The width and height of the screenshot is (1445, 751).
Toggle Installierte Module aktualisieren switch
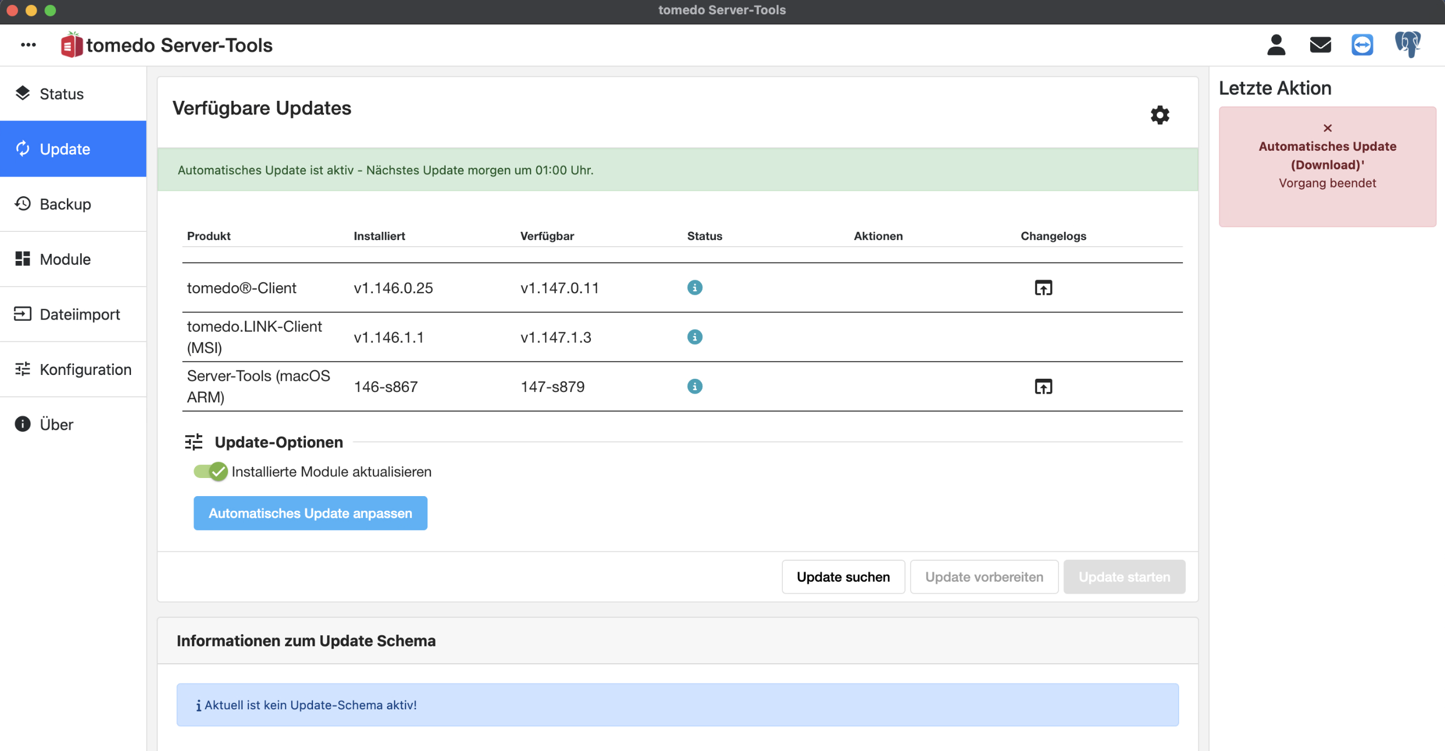pyautogui.click(x=211, y=471)
